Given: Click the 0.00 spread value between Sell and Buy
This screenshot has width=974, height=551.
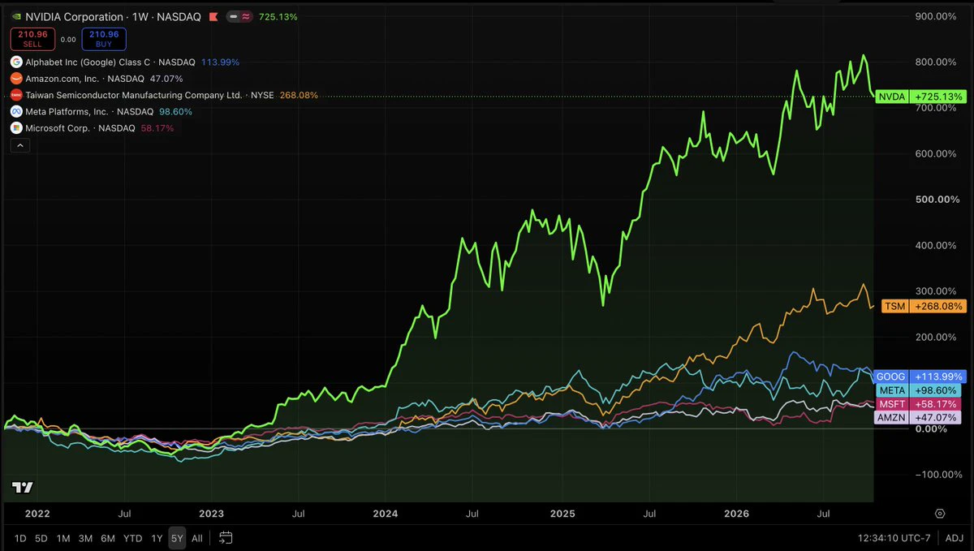Looking at the screenshot, I should click(68, 39).
